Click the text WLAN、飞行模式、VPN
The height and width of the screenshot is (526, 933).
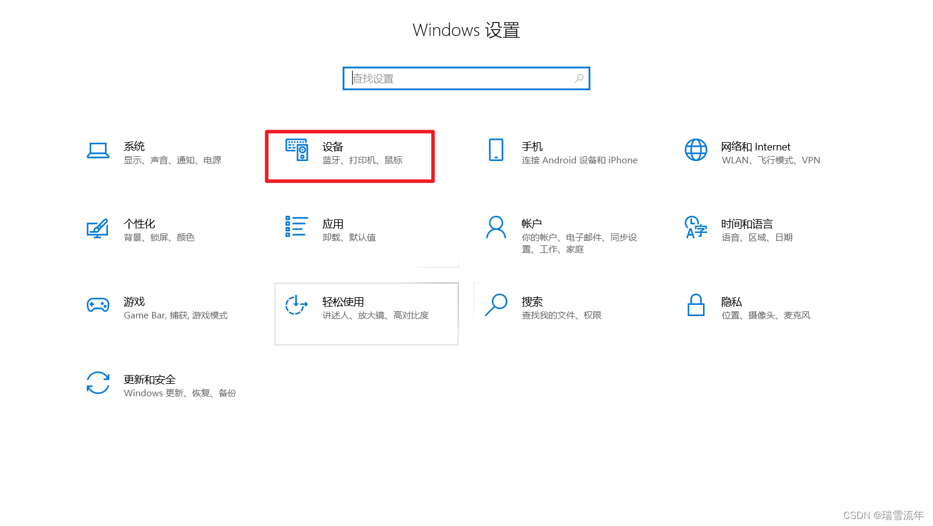tap(771, 160)
